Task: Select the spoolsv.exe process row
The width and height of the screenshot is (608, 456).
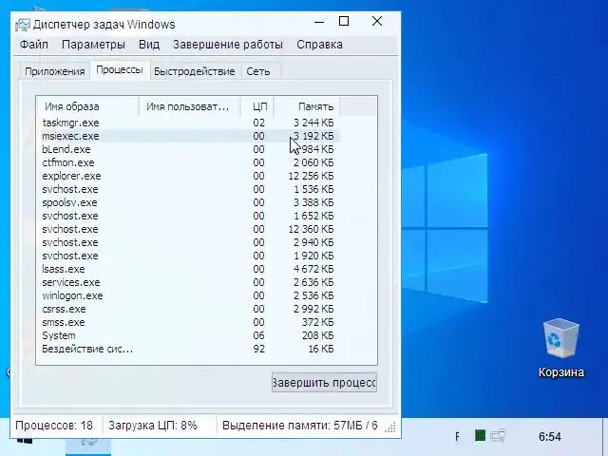Action: click(188, 202)
